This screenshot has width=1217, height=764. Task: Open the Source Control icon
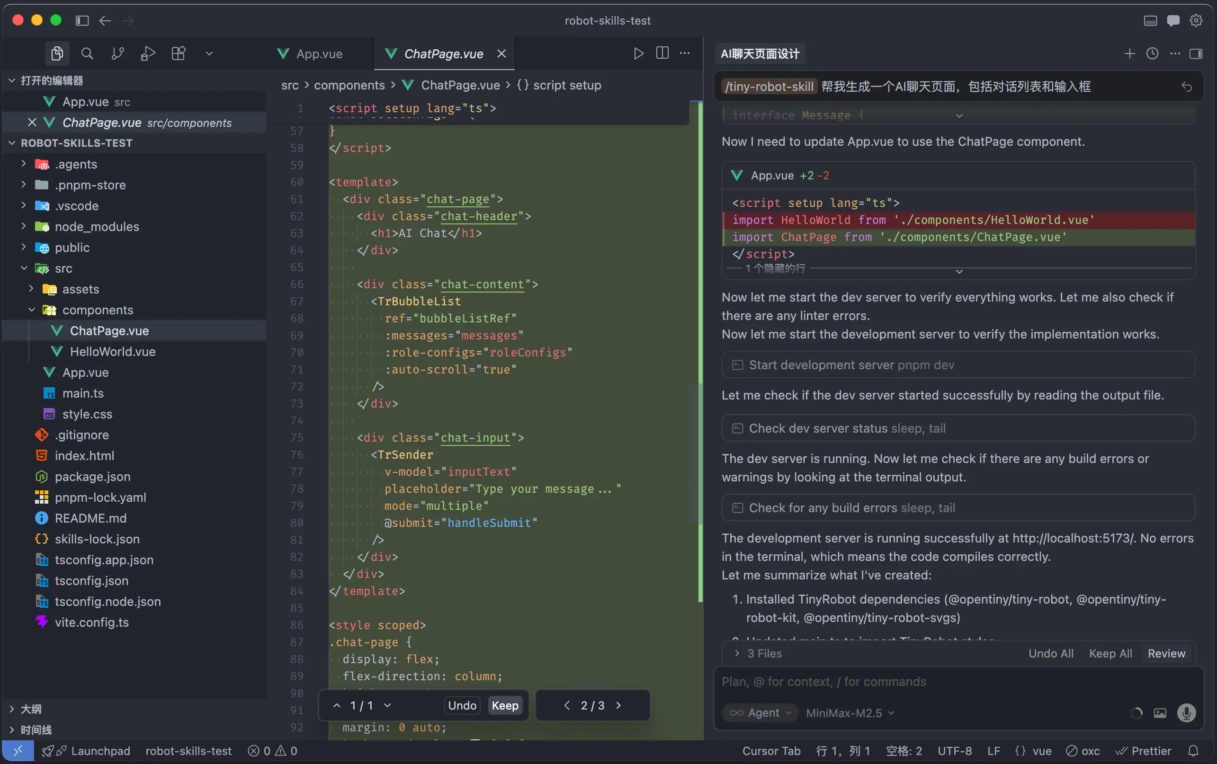click(x=117, y=53)
